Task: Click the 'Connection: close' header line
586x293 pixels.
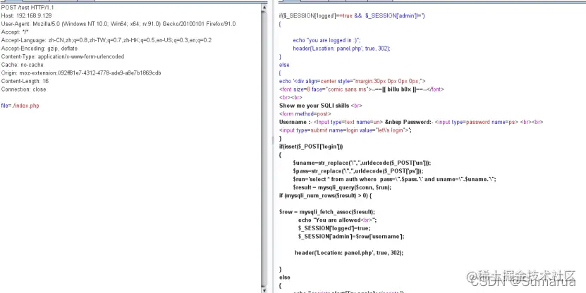Action: tap(23, 89)
